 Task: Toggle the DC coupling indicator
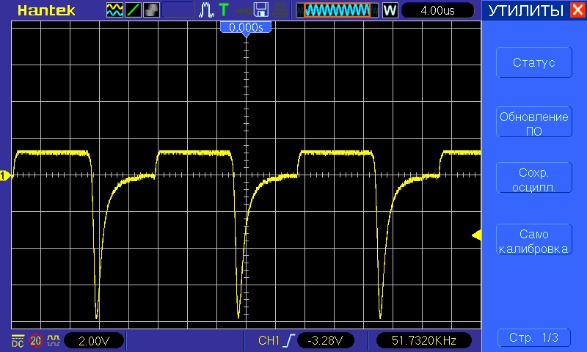point(18,340)
